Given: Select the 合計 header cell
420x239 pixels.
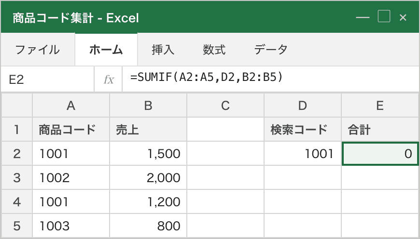Looking at the screenshot, I should click(380, 130).
